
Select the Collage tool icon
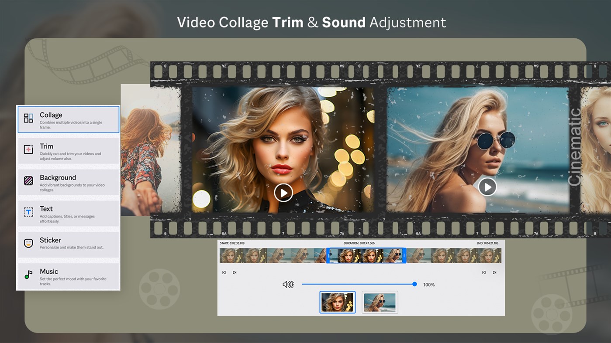pyautogui.click(x=29, y=118)
